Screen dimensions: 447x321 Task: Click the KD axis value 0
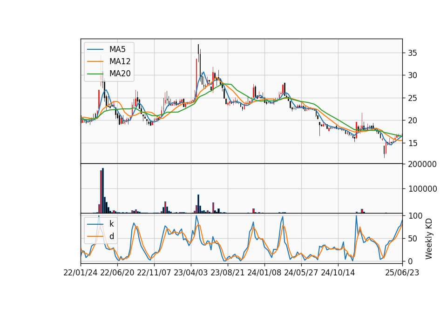pyautogui.click(x=411, y=261)
